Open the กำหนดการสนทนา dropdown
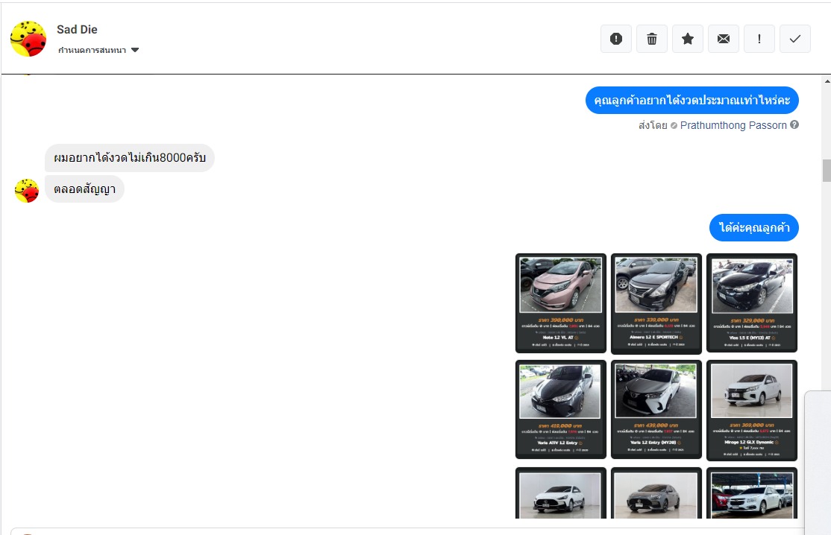Screen dimensions: 831x535 click(x=98, y=50)
